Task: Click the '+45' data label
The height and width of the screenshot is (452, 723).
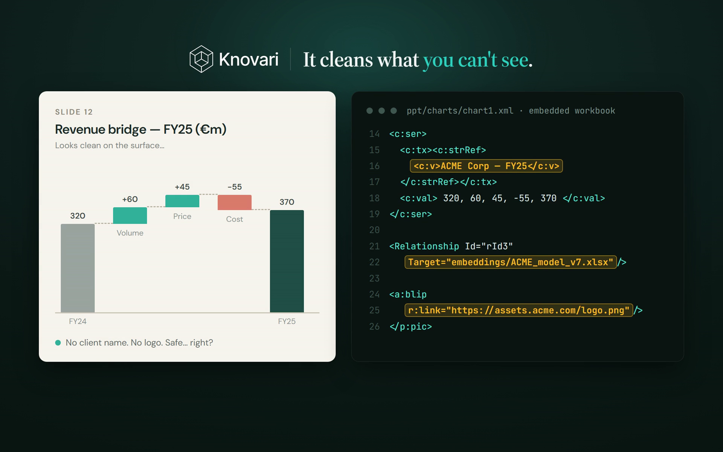Action: [182, 187]
